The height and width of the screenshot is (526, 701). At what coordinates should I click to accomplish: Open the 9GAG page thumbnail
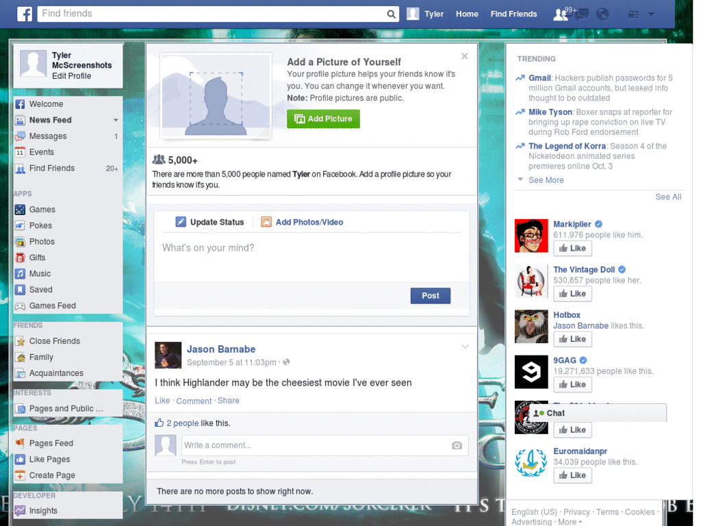pyautogui.click(x=531, y=372)
